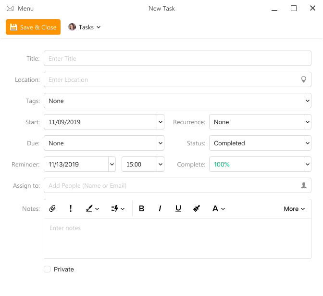Click the Save & Close button
323x296 pixels.
(x=33, y=27)
